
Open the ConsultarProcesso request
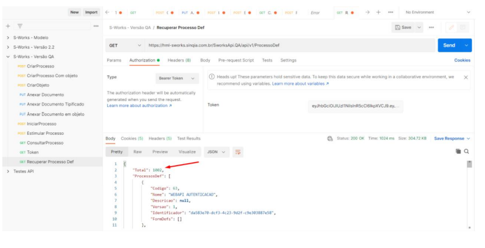pyautogui.click(x=45, y=143)
